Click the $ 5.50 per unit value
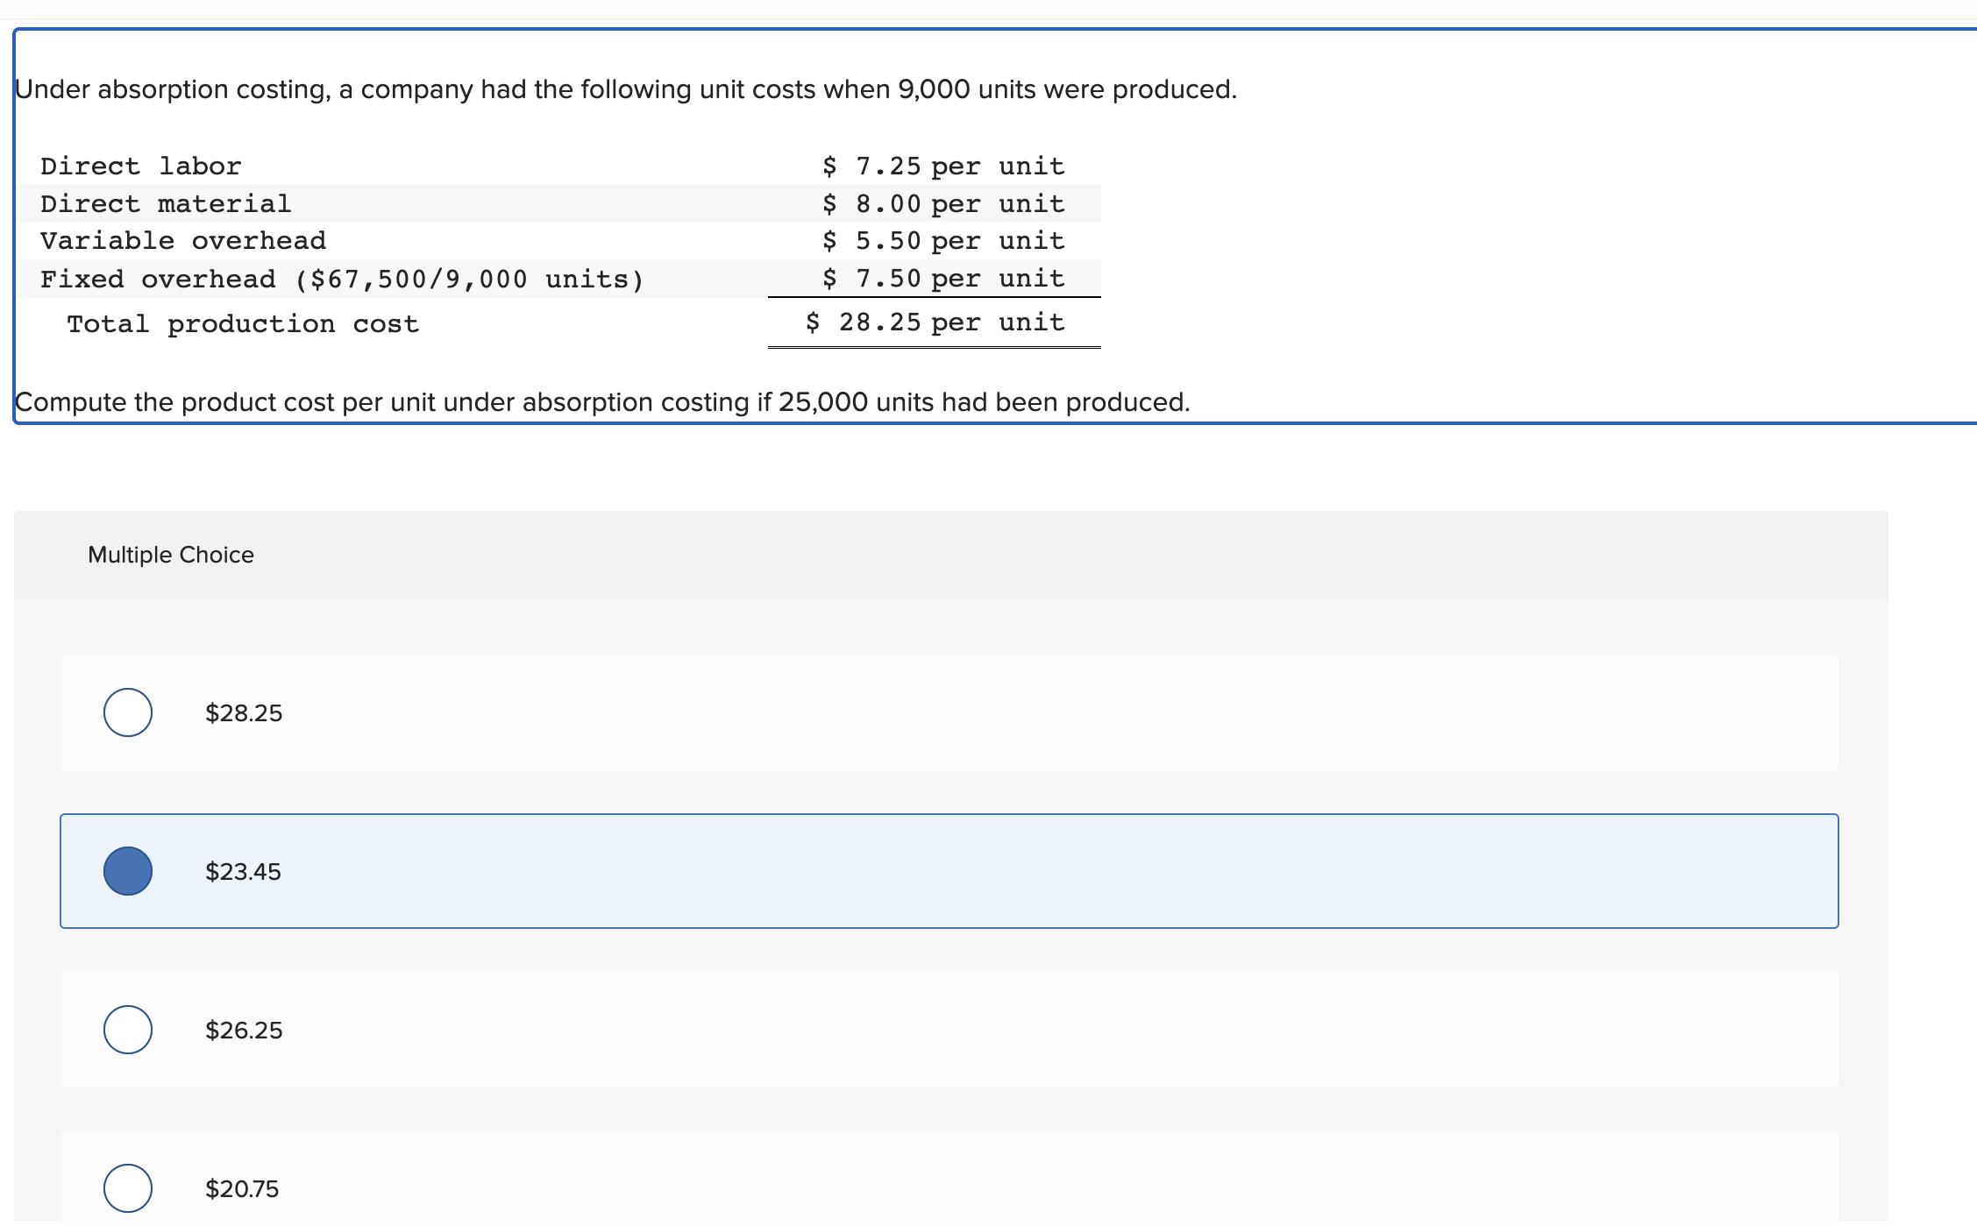Viewport: 1977px width, 1226px height. pyautogui.click(x=943, y=241)
